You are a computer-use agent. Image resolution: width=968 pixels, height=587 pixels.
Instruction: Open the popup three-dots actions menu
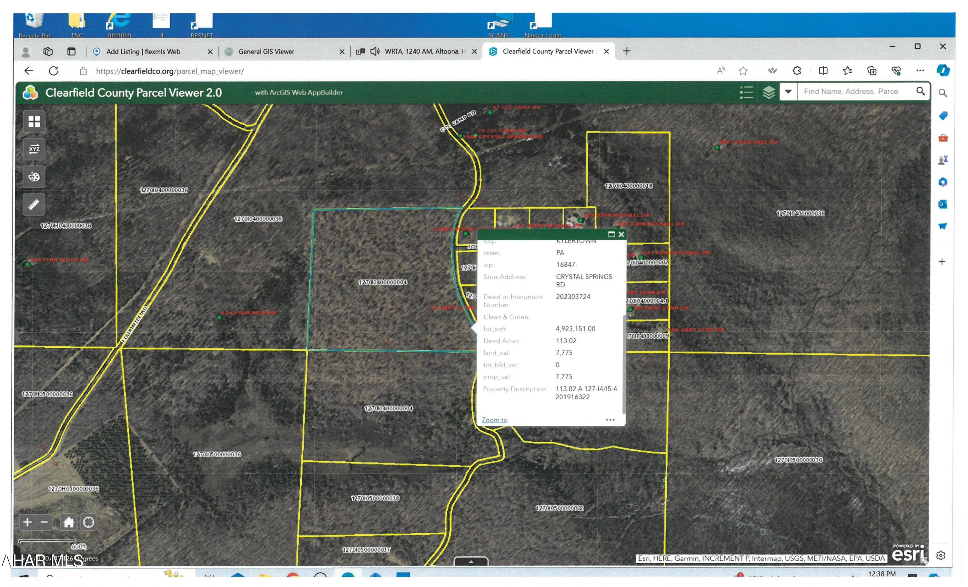[610, 420]
